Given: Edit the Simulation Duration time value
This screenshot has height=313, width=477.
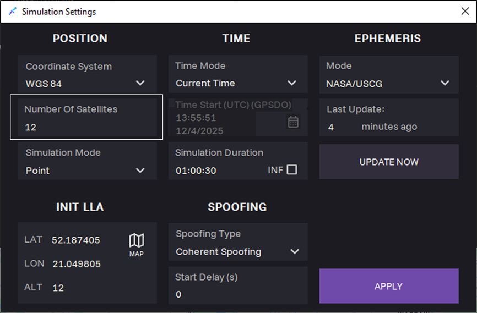Looking at the screenshot, I should (196, 171).
